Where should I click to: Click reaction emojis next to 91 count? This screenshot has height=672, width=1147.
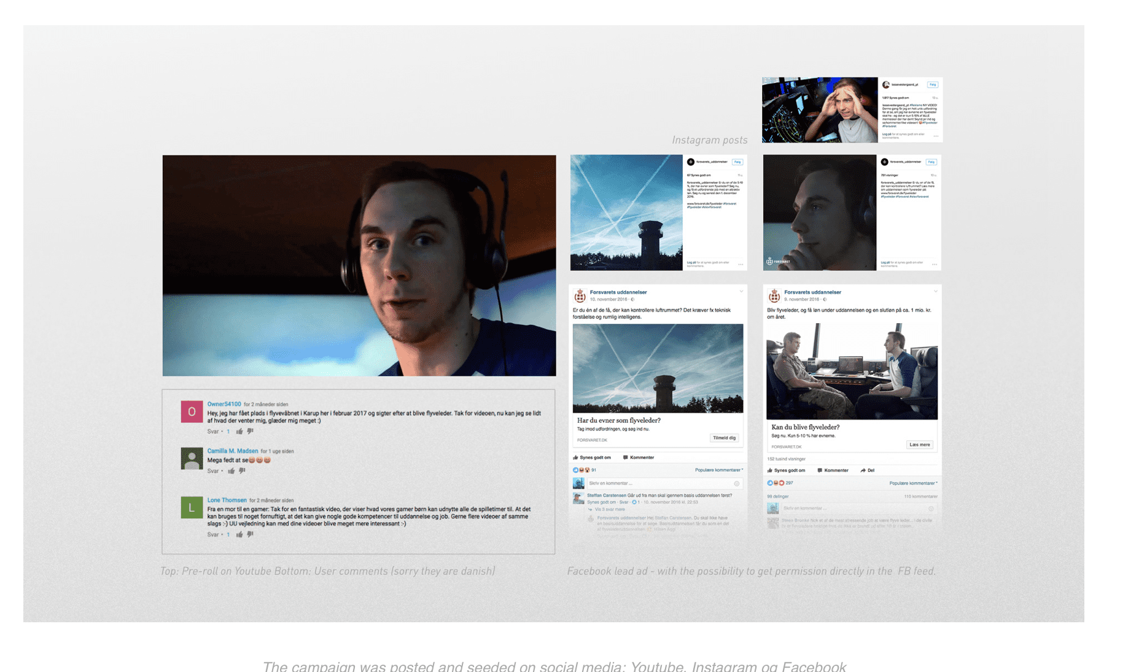581,470
